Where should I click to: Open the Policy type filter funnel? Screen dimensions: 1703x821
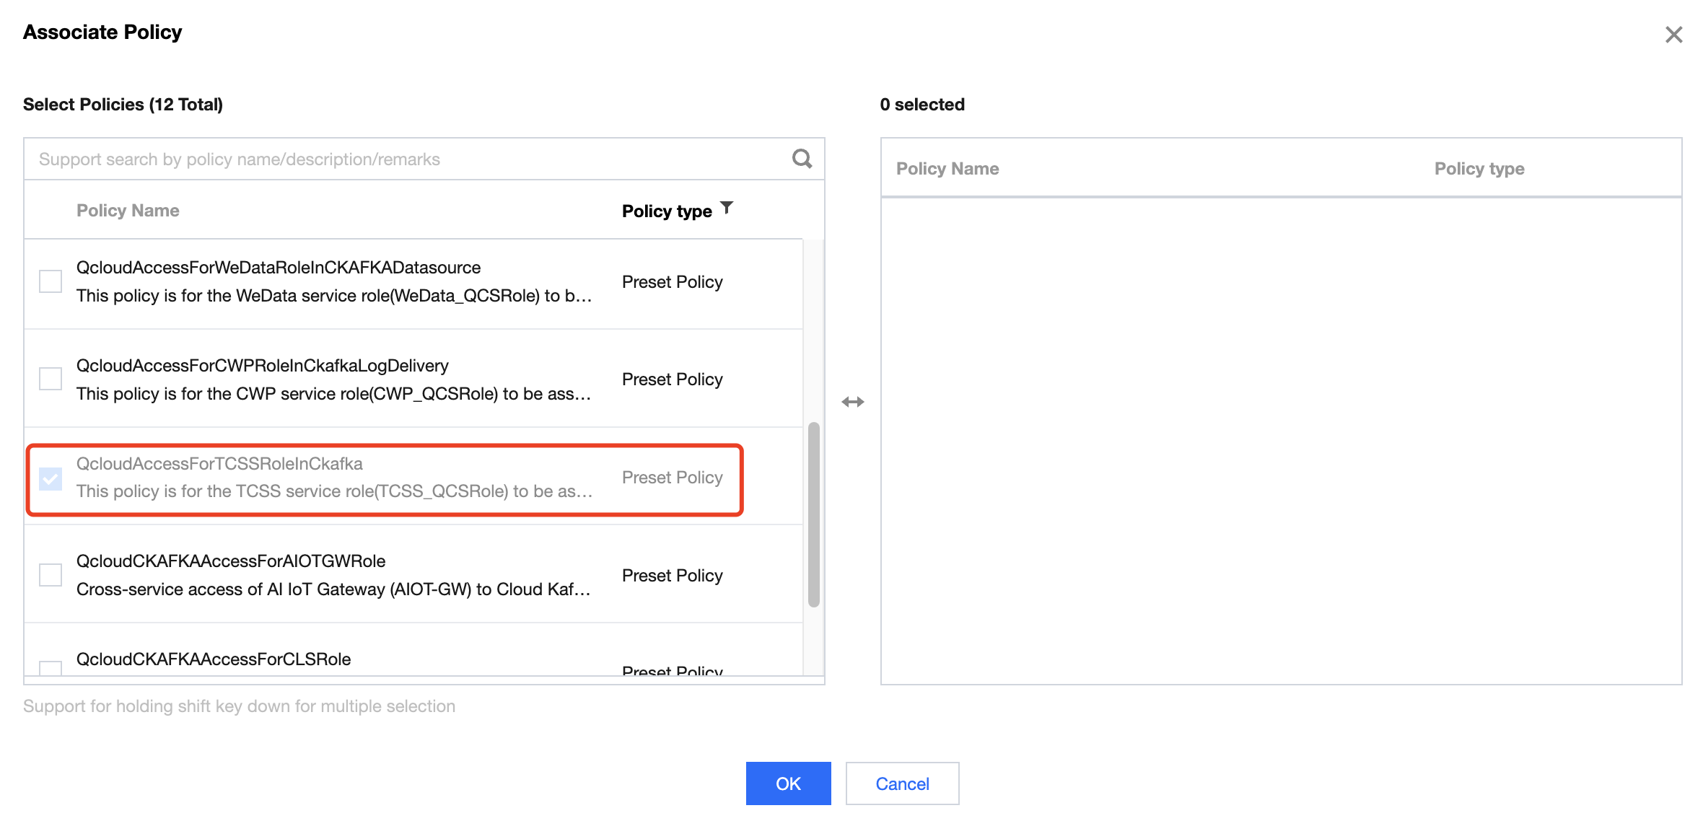(727, 208)
